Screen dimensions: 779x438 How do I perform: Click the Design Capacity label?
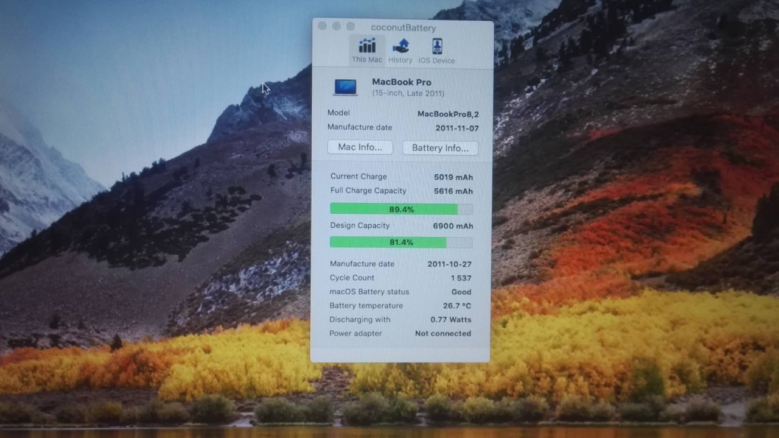pyautogui.click(x=360, y=225)
